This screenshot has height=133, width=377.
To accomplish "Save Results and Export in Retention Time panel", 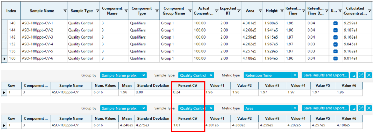I will (x=325, y=75).
